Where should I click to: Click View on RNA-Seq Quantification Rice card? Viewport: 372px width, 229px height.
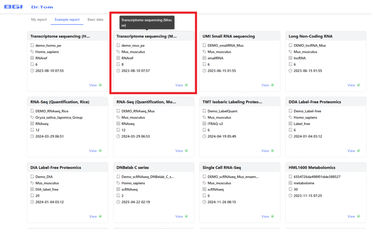click(93, 151)
